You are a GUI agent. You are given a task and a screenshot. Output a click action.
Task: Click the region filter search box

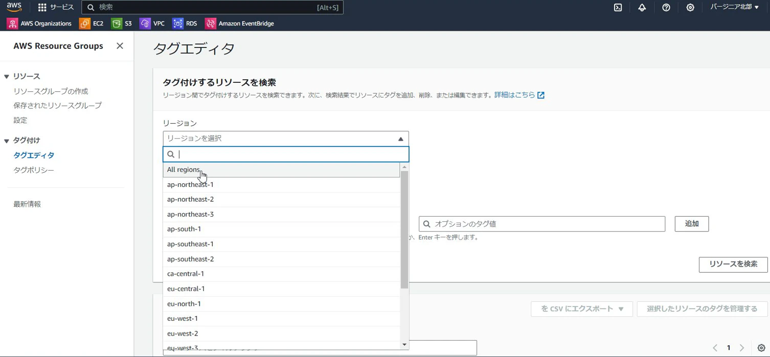pos(286,154)
